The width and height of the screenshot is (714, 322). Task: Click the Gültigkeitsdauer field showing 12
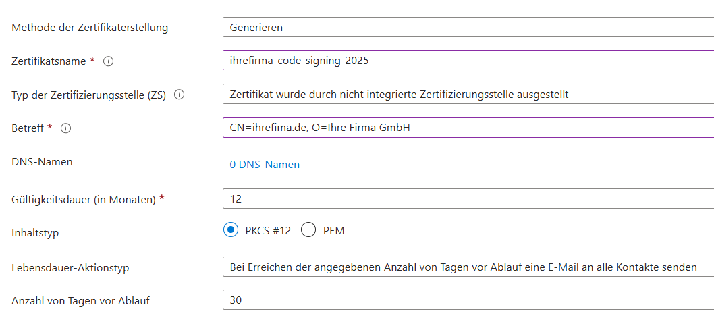[467, 198]
